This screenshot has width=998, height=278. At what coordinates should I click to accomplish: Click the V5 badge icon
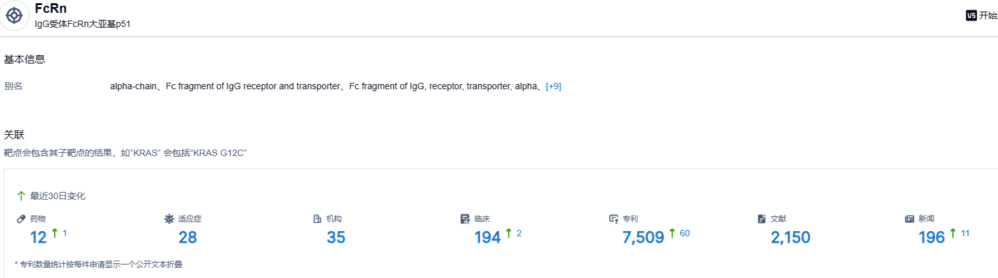click(x=971, y=15)
